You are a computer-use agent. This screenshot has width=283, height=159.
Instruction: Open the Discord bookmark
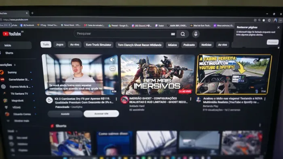point(142,25)
